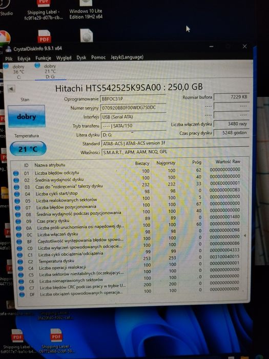Click status circle for C2 Temperatura dysku

coord(20,262)
